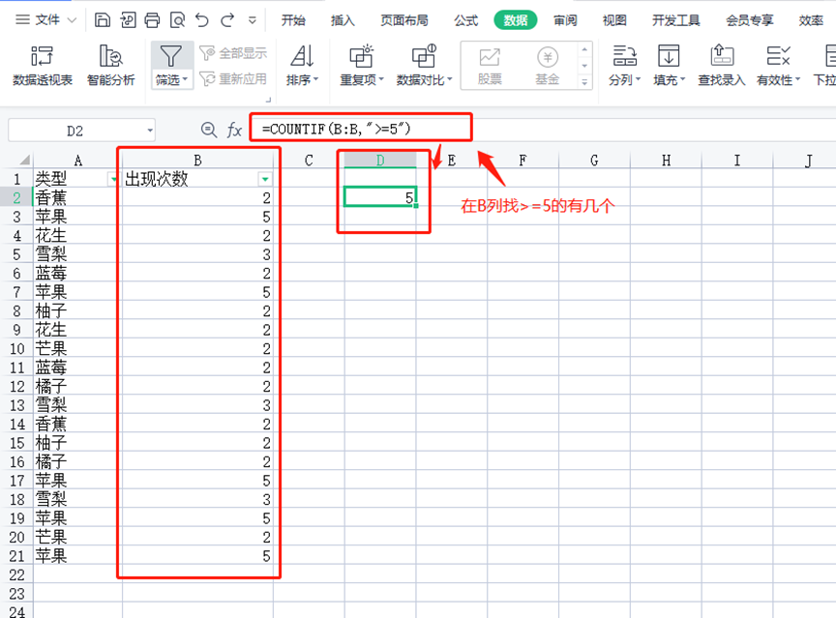Open the 出现次数 column filter dropdown

pyautogui.click(x=265, y=179)
